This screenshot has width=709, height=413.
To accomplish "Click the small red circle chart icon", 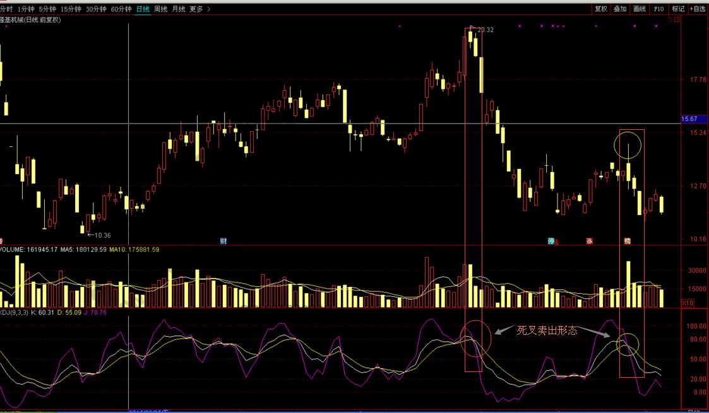I will [670, 20].
